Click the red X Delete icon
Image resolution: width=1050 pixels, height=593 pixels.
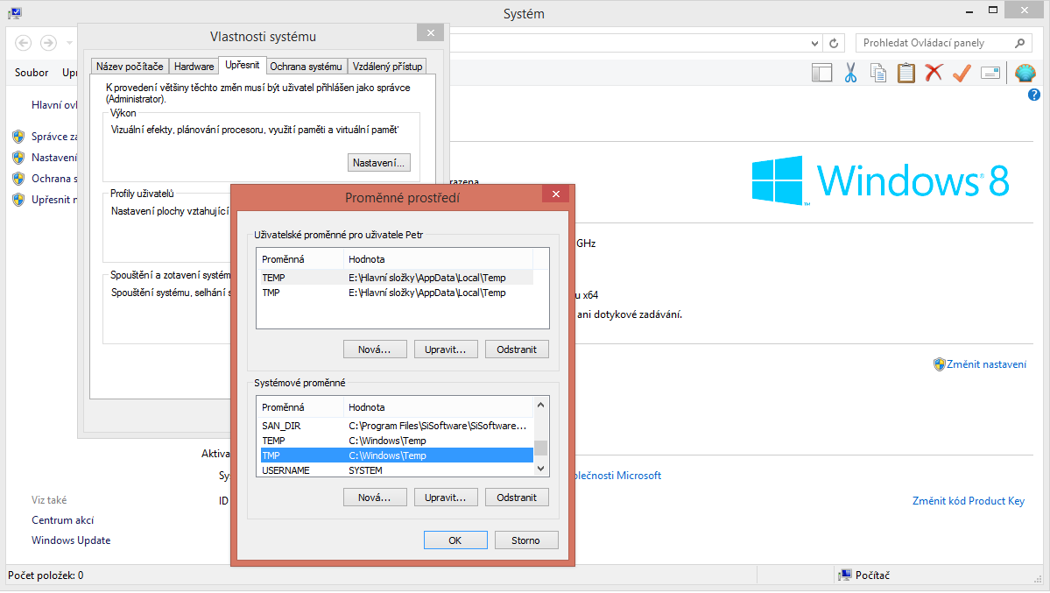point(934,73)
